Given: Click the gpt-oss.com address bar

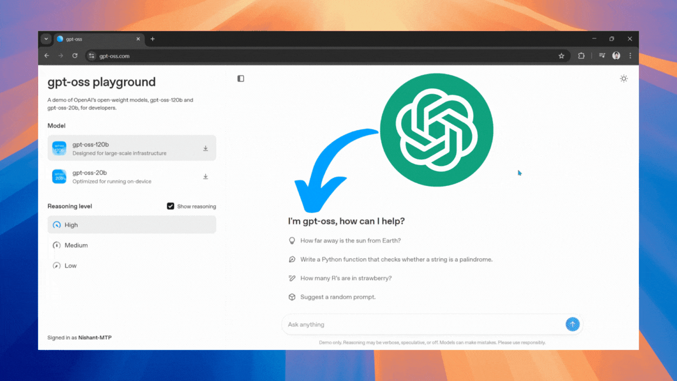Looking at the screenshot, I should 327,56.
